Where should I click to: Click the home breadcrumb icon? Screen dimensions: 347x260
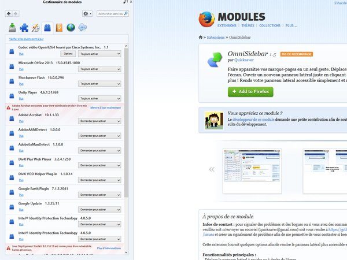coord(201,37)
